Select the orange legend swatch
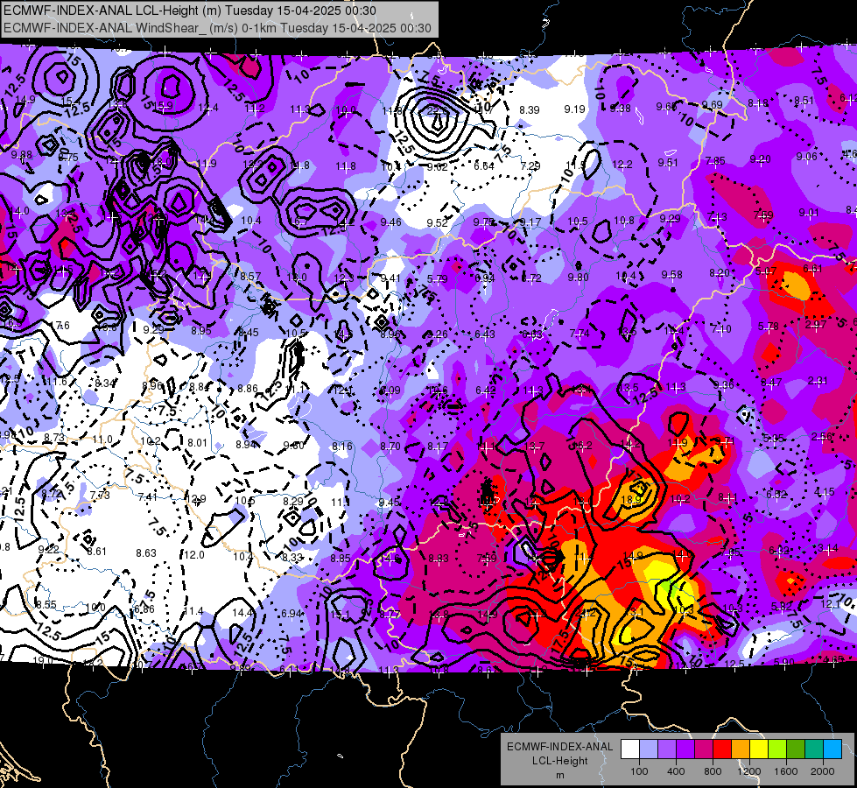The image size is (857, 788). click(741, 749)
